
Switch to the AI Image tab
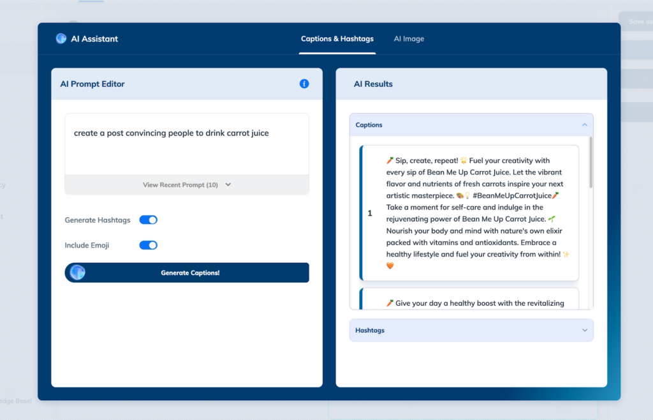409,38
